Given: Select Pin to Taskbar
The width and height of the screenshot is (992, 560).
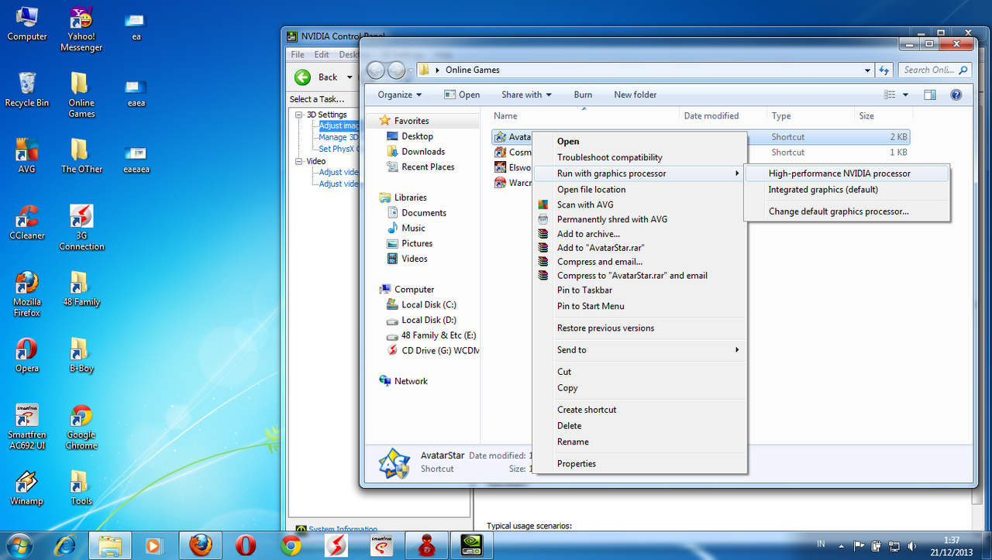Looking at the screenshot, I should [639, 290].
